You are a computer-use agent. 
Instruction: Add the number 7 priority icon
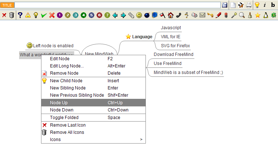(x=107, y=15)
